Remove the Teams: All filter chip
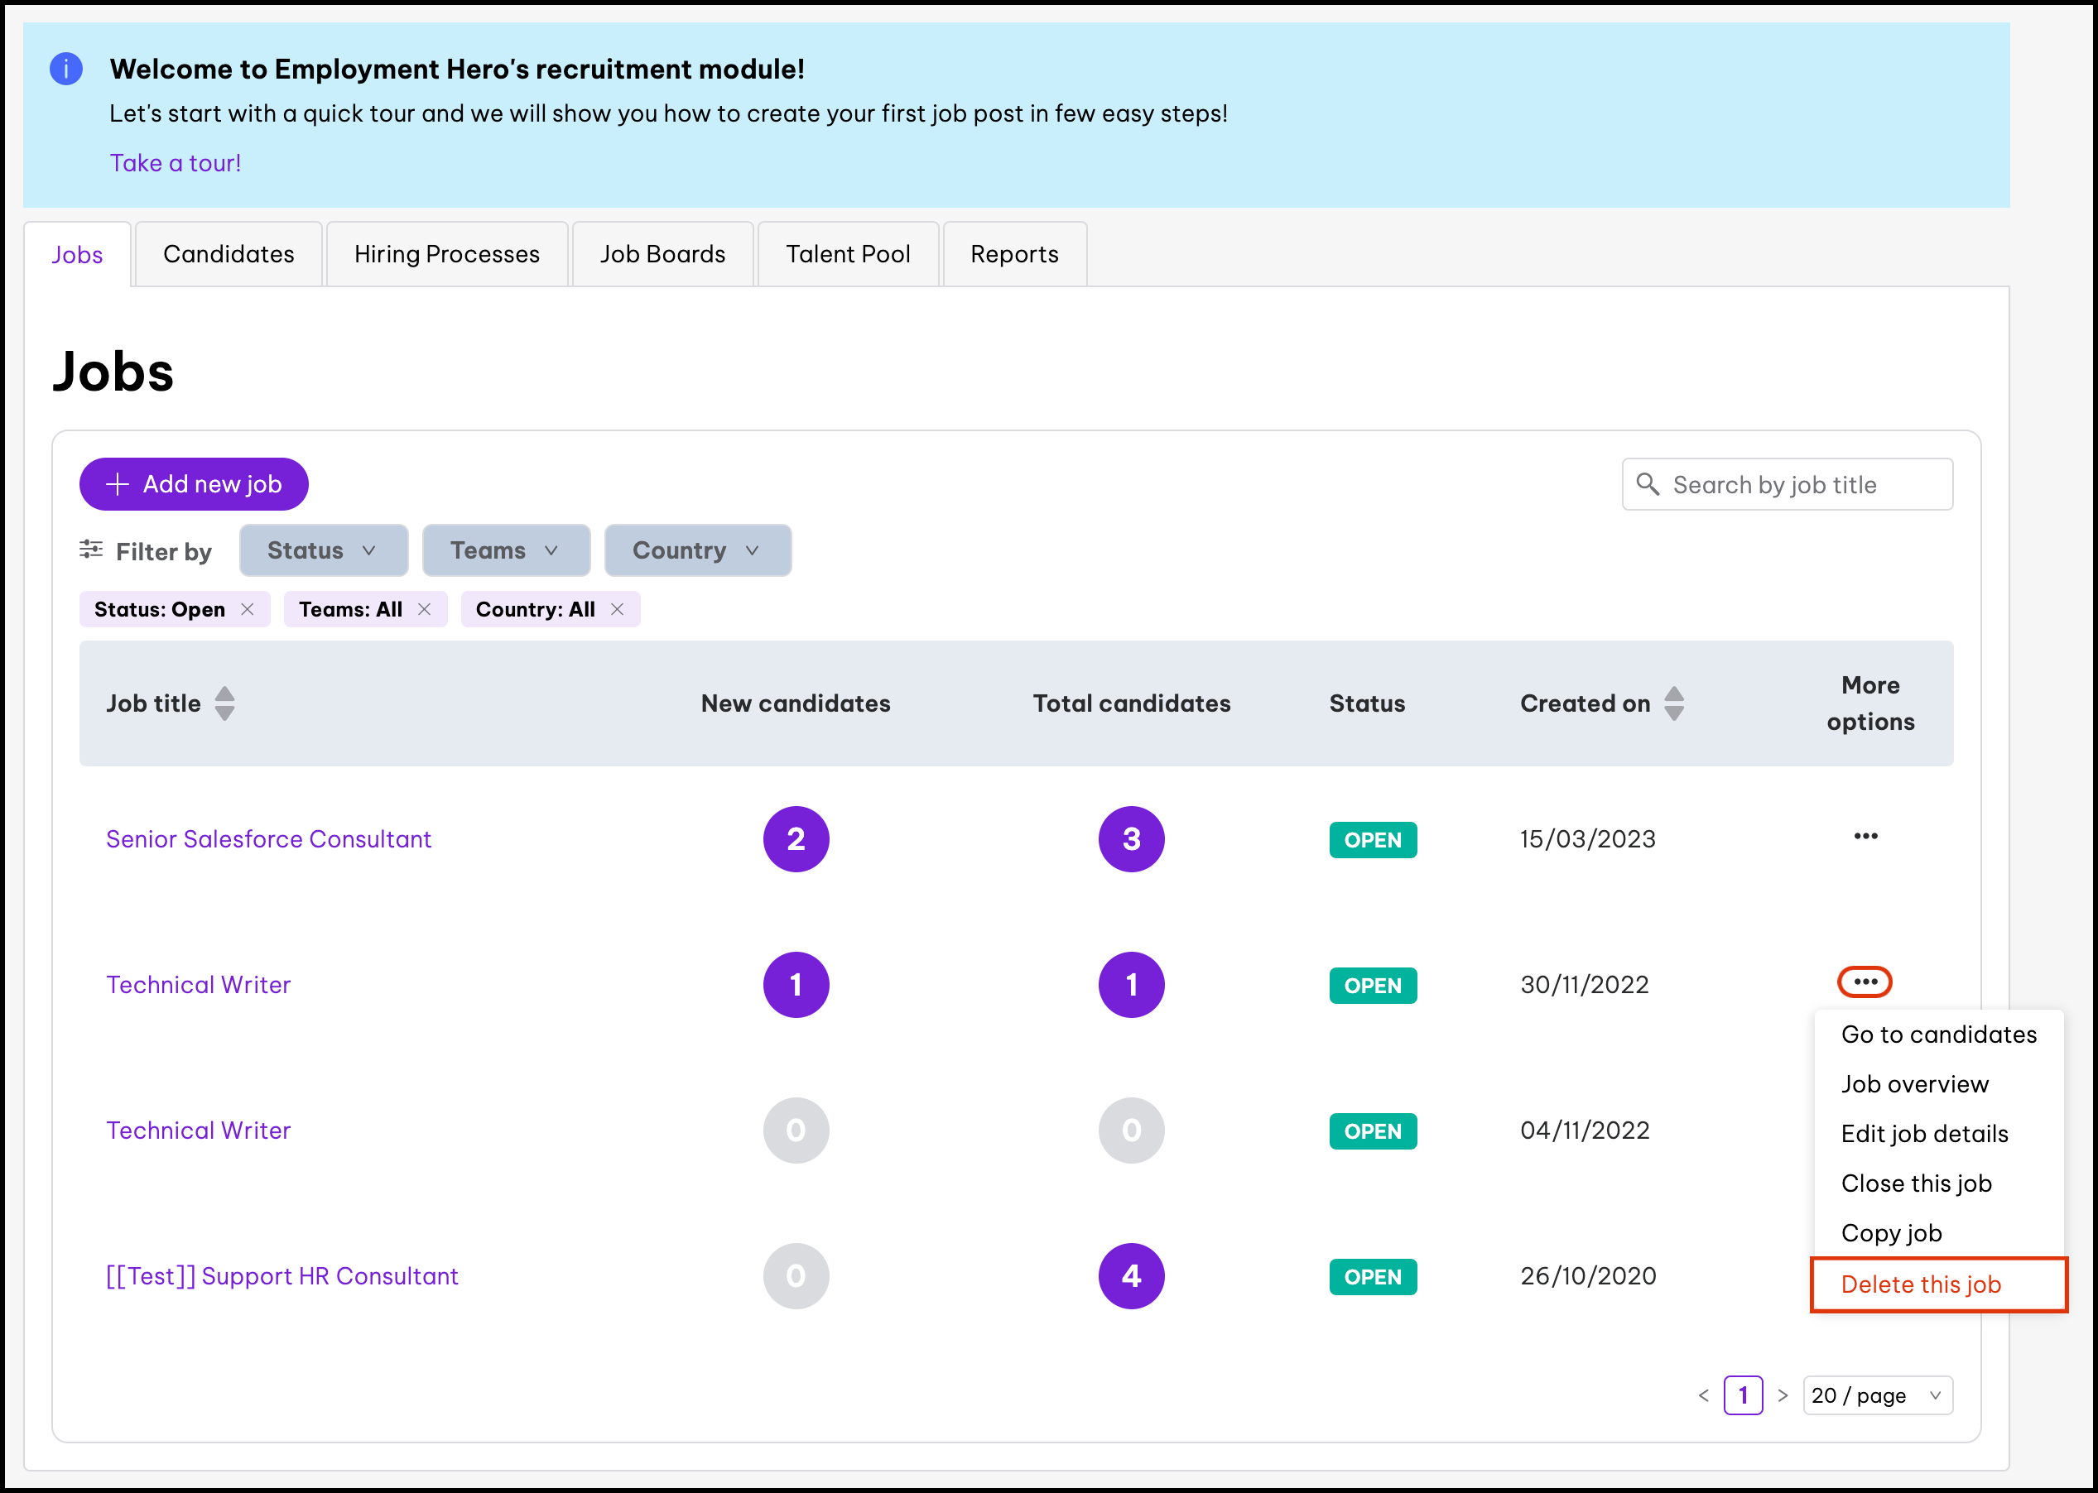This screenshot has height=1493, width=2098. click(424, 609)
